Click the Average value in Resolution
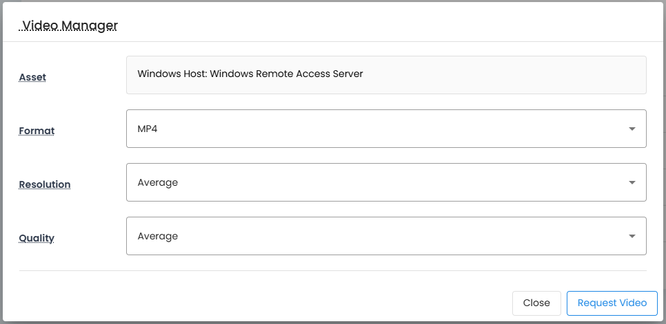This screenshot has height=324, width=666. pyautogui.click(x=158, y=182)
